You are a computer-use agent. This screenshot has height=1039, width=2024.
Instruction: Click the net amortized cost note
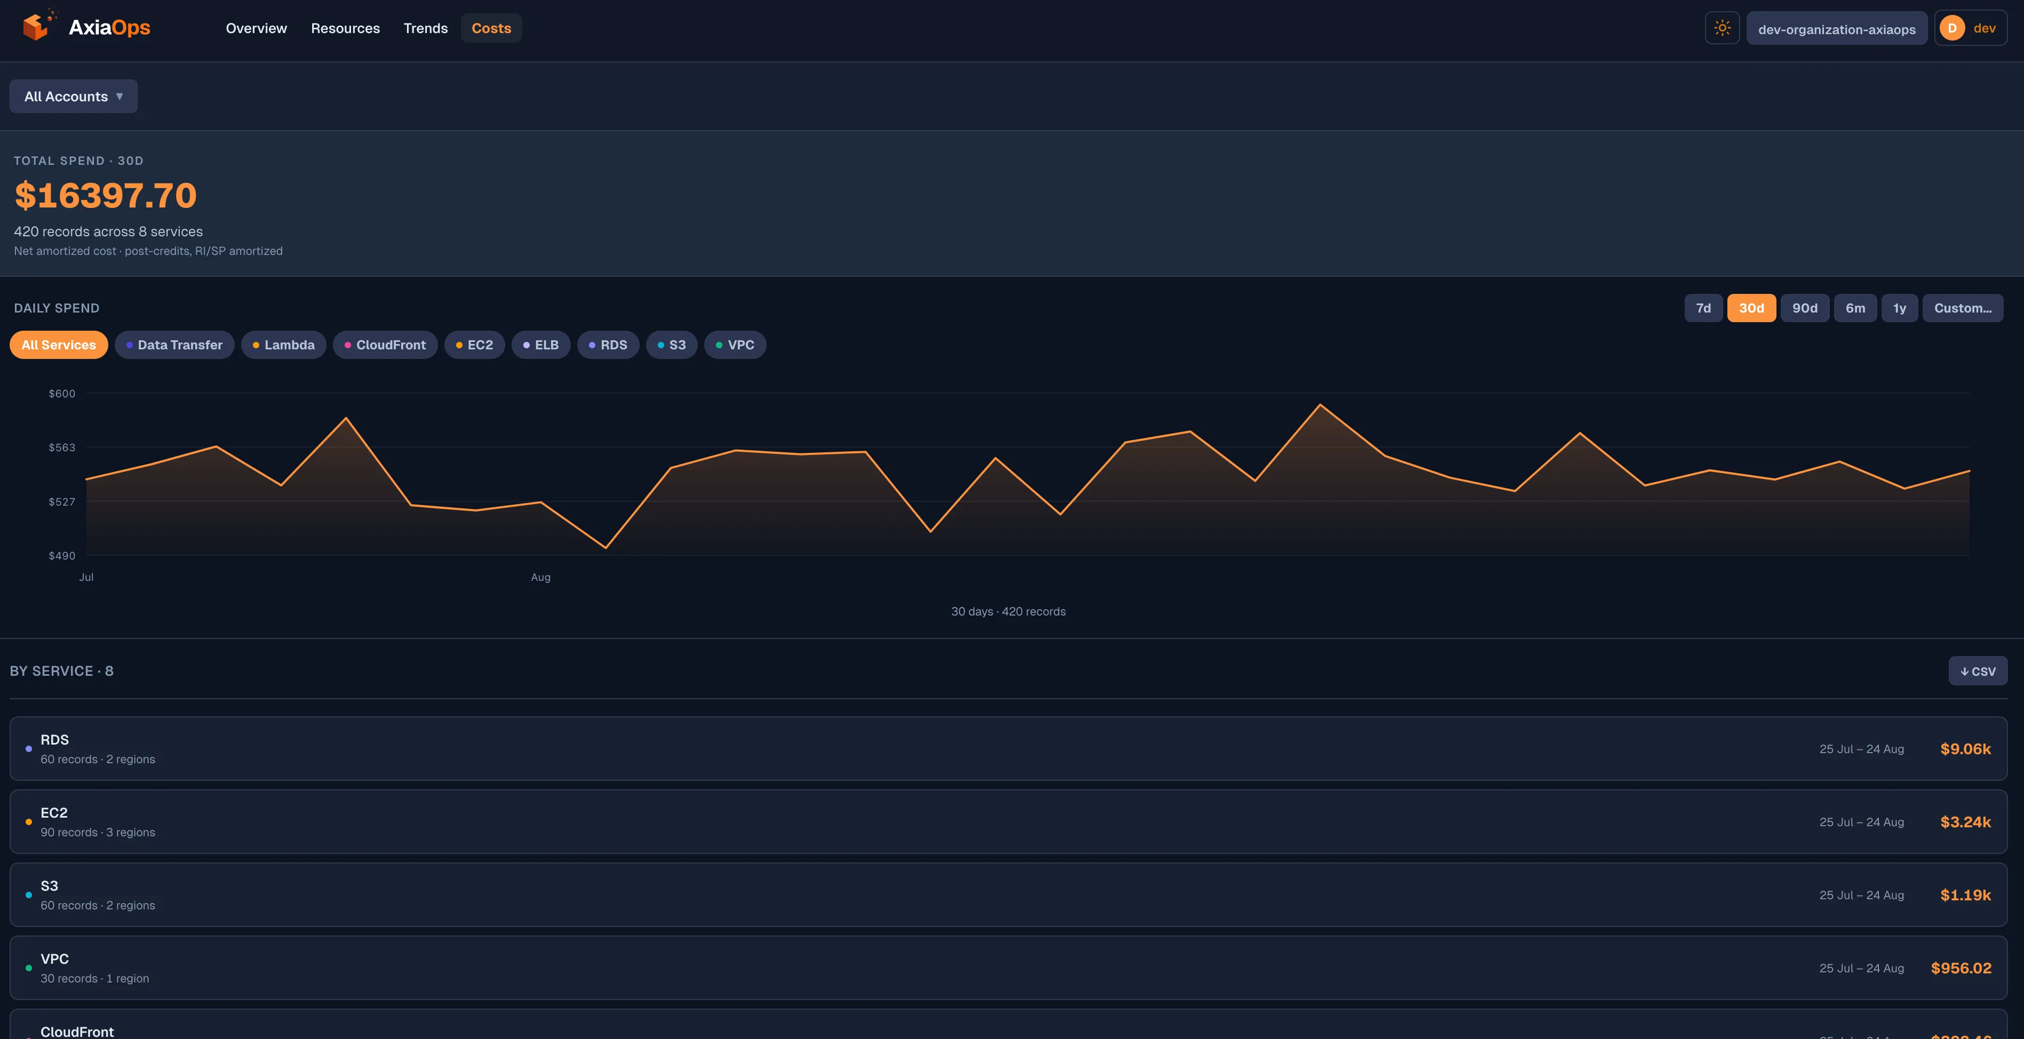[x=148, y=251]
